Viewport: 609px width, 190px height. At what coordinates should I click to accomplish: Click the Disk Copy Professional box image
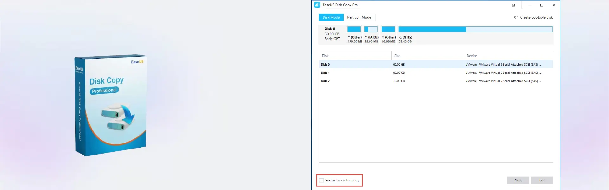pos(110,105)
